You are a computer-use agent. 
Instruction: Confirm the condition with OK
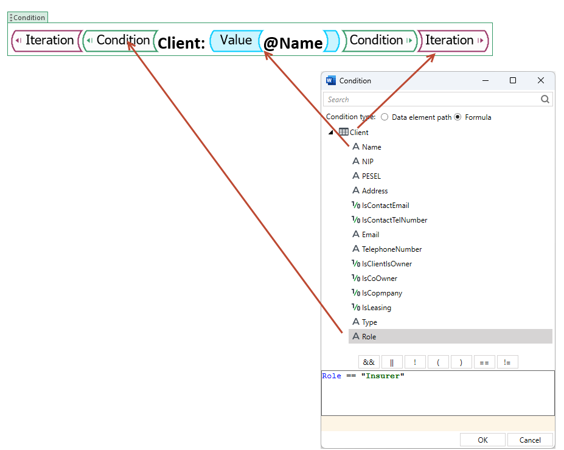click(x=482, y=440)
